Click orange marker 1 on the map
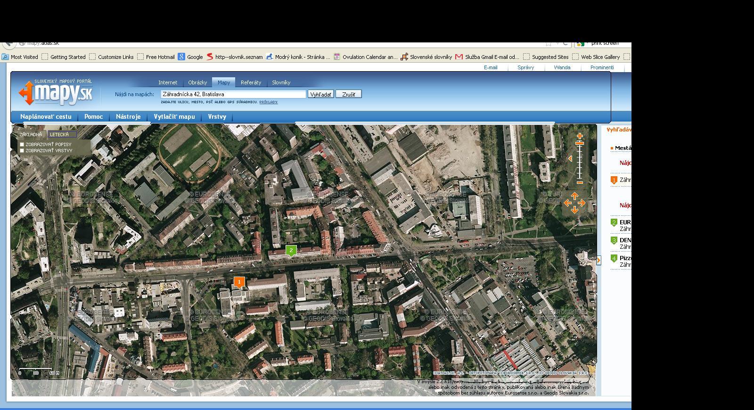This screenshot has width=754, height=410. [x=239, y=282]
